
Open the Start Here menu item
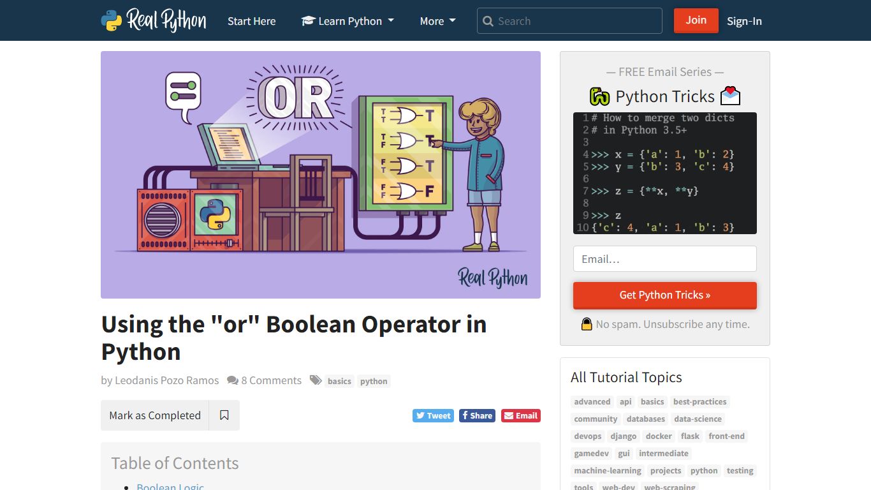pyautogui.click(x=252, y=21)
